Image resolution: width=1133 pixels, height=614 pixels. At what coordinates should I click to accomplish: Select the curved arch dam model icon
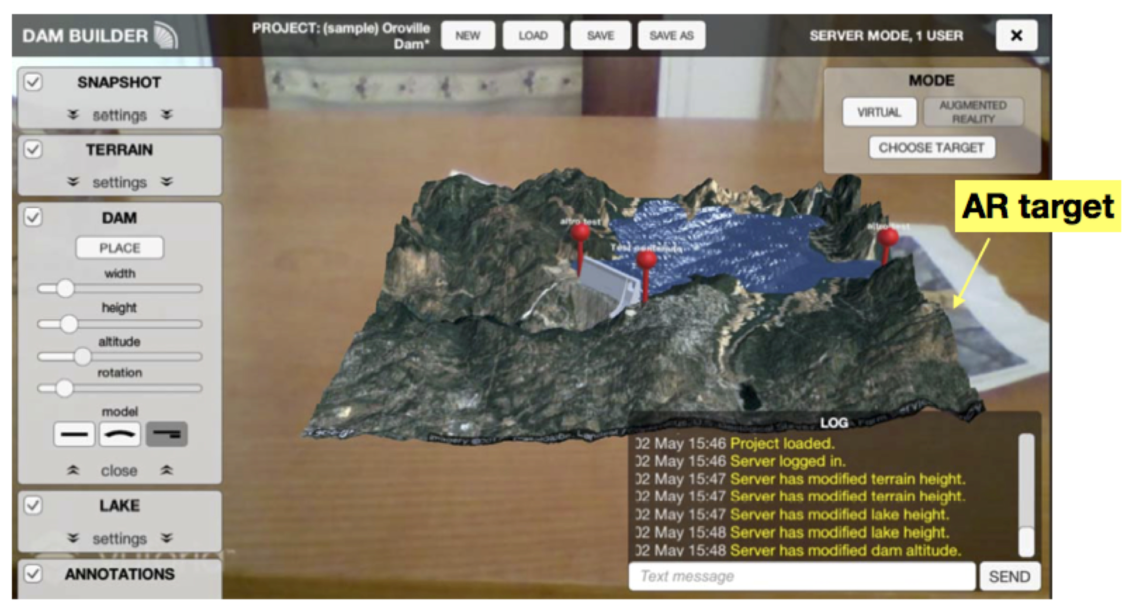pos(120,435)
